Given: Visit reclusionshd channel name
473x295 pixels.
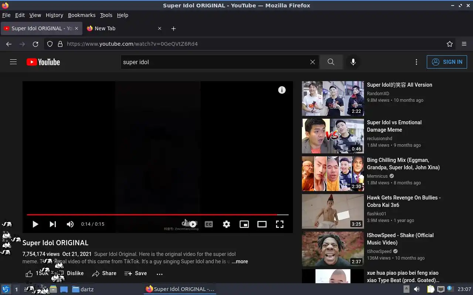Looking at the screenshot, I should 380,139.
